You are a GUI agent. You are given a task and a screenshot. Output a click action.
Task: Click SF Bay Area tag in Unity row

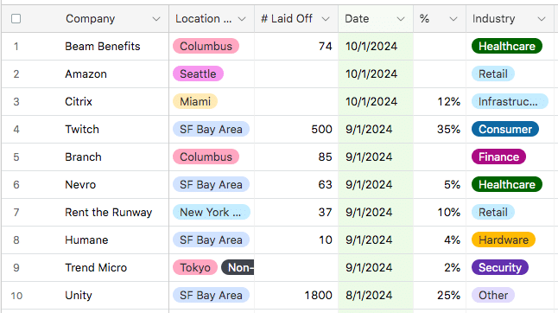(211, 295)
